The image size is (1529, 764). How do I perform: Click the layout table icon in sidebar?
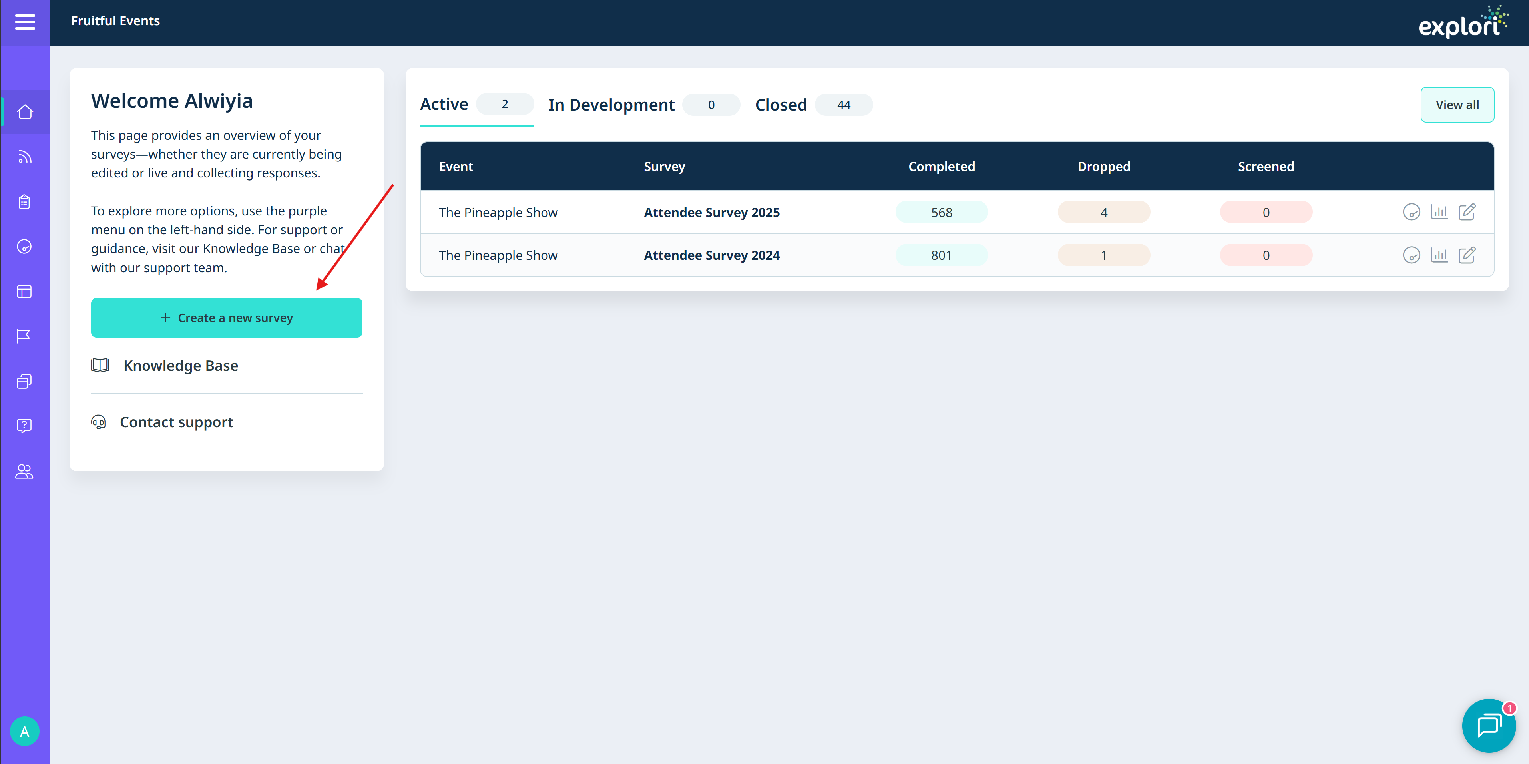tap(24, 291)
